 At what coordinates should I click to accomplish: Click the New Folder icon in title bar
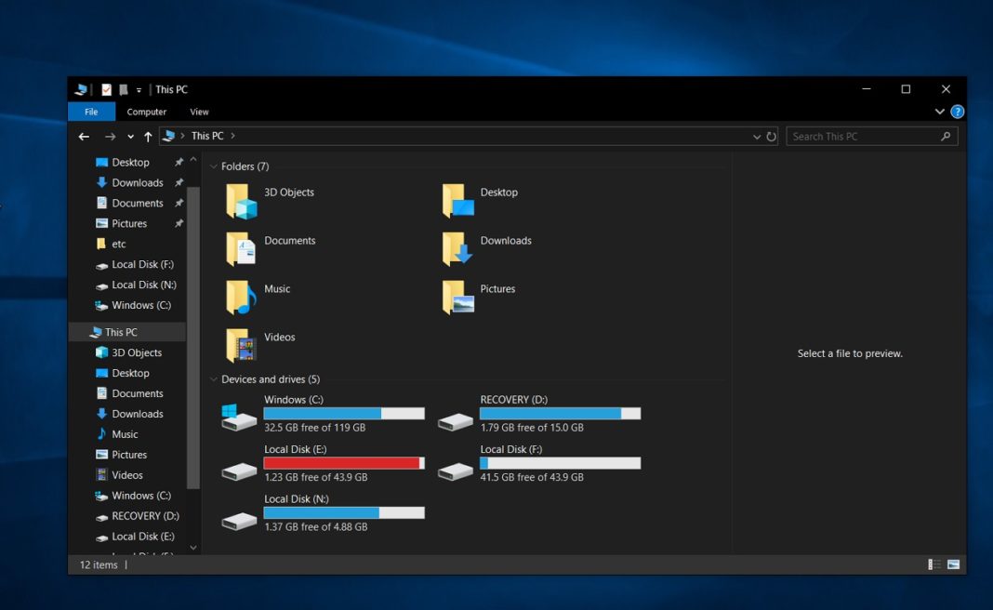coord(123,89)
